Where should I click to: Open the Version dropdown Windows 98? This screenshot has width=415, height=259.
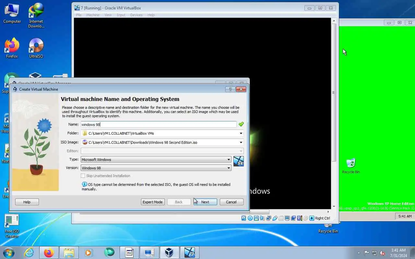coord(156,168)
